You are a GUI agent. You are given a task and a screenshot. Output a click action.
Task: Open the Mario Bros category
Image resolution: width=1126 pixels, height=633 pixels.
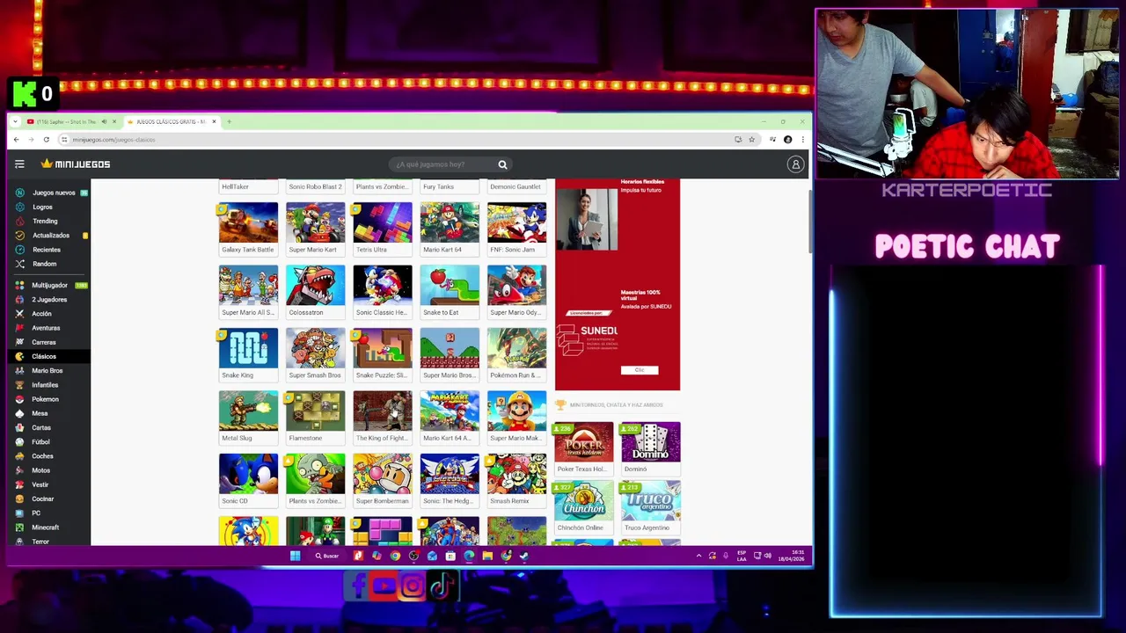(x=48, y=370)
